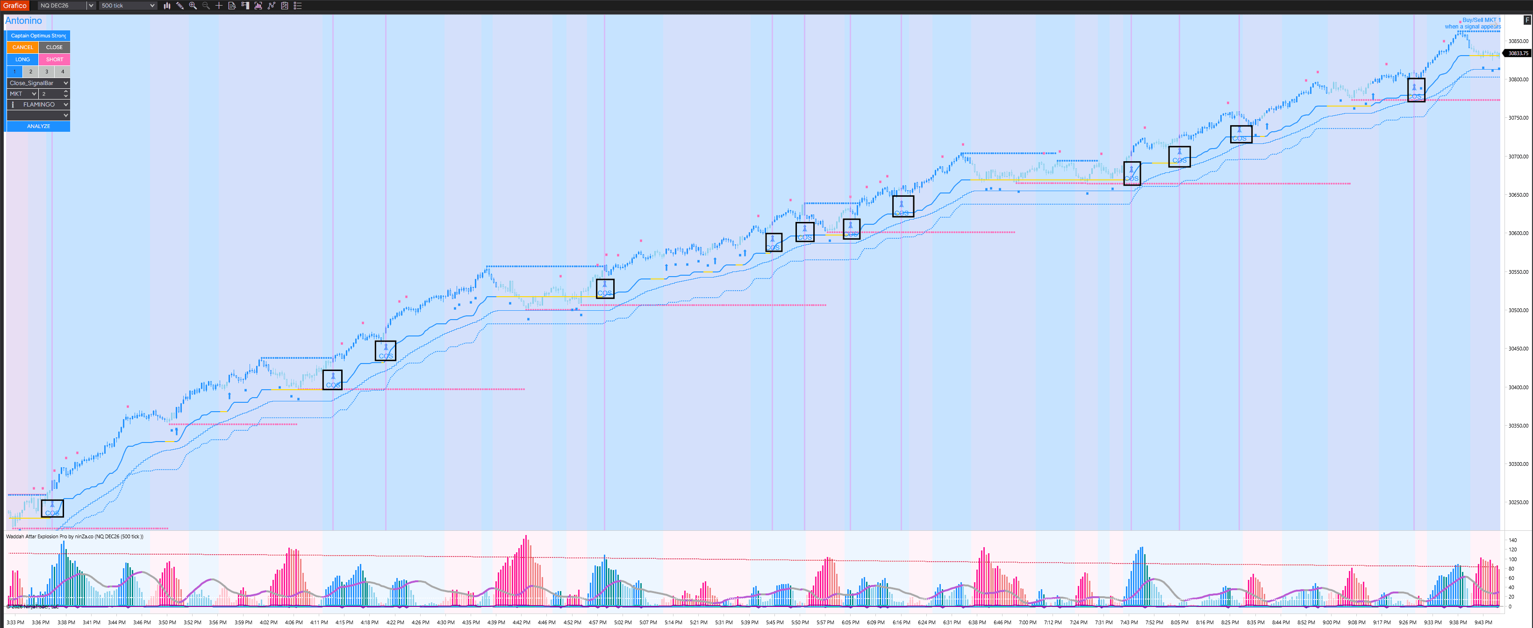Activate the crosshair cursor plus icon
This screenshot has width=1533, height=628.
point(219,5)
